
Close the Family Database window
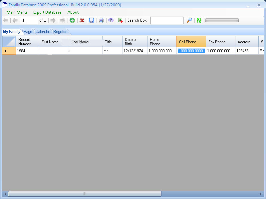[x=259, y=5]
